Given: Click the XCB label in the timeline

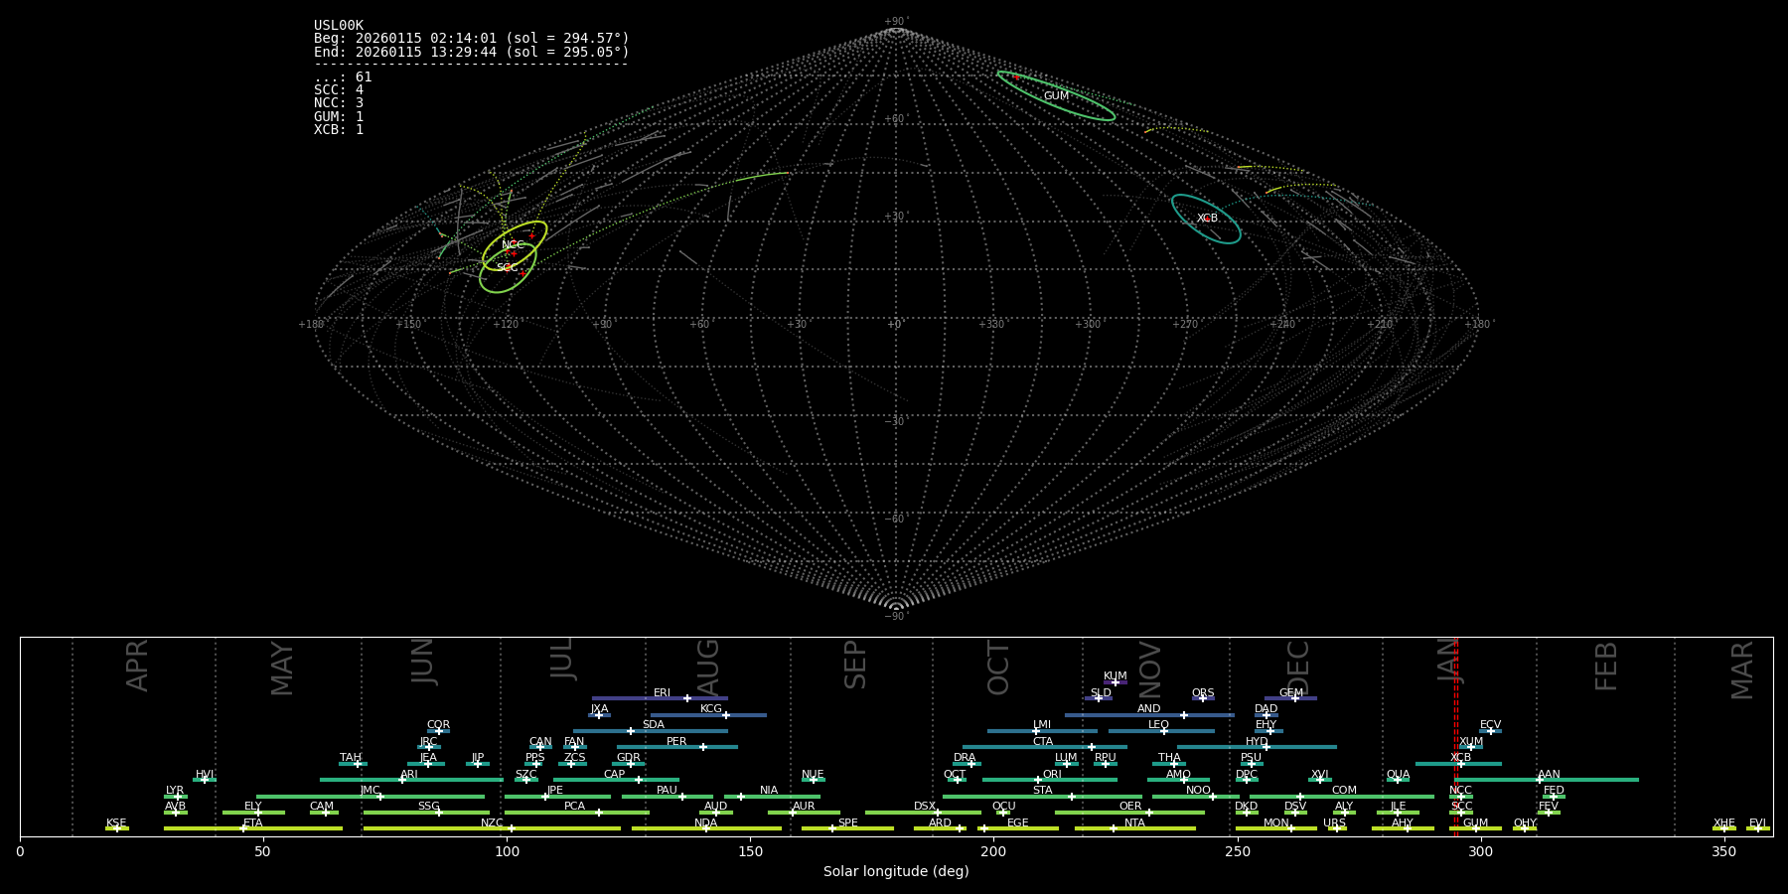Looking at the screenshot, I should [1460, 758].
